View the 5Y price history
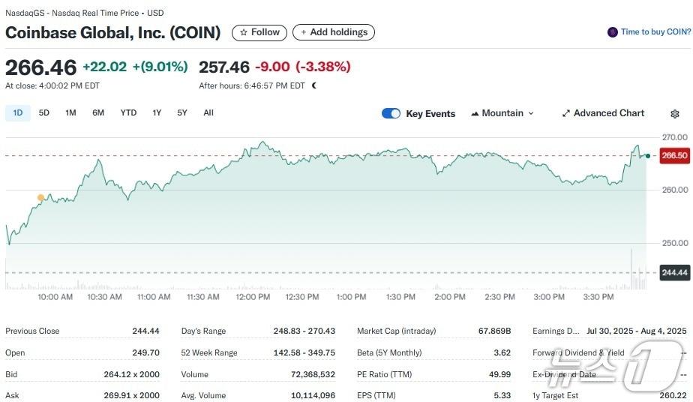The height and width of the screenshot is (402, 693). click(x=182, y=113)
